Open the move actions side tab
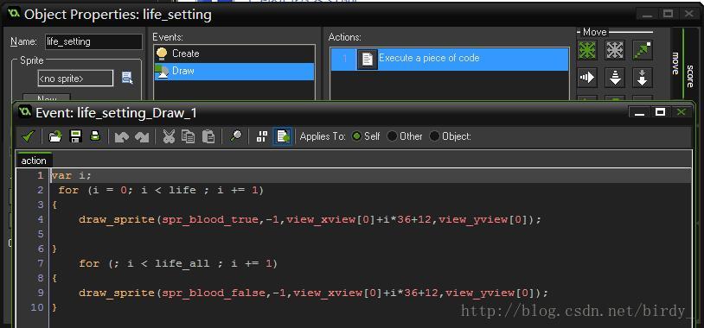 tap(676, 63)
